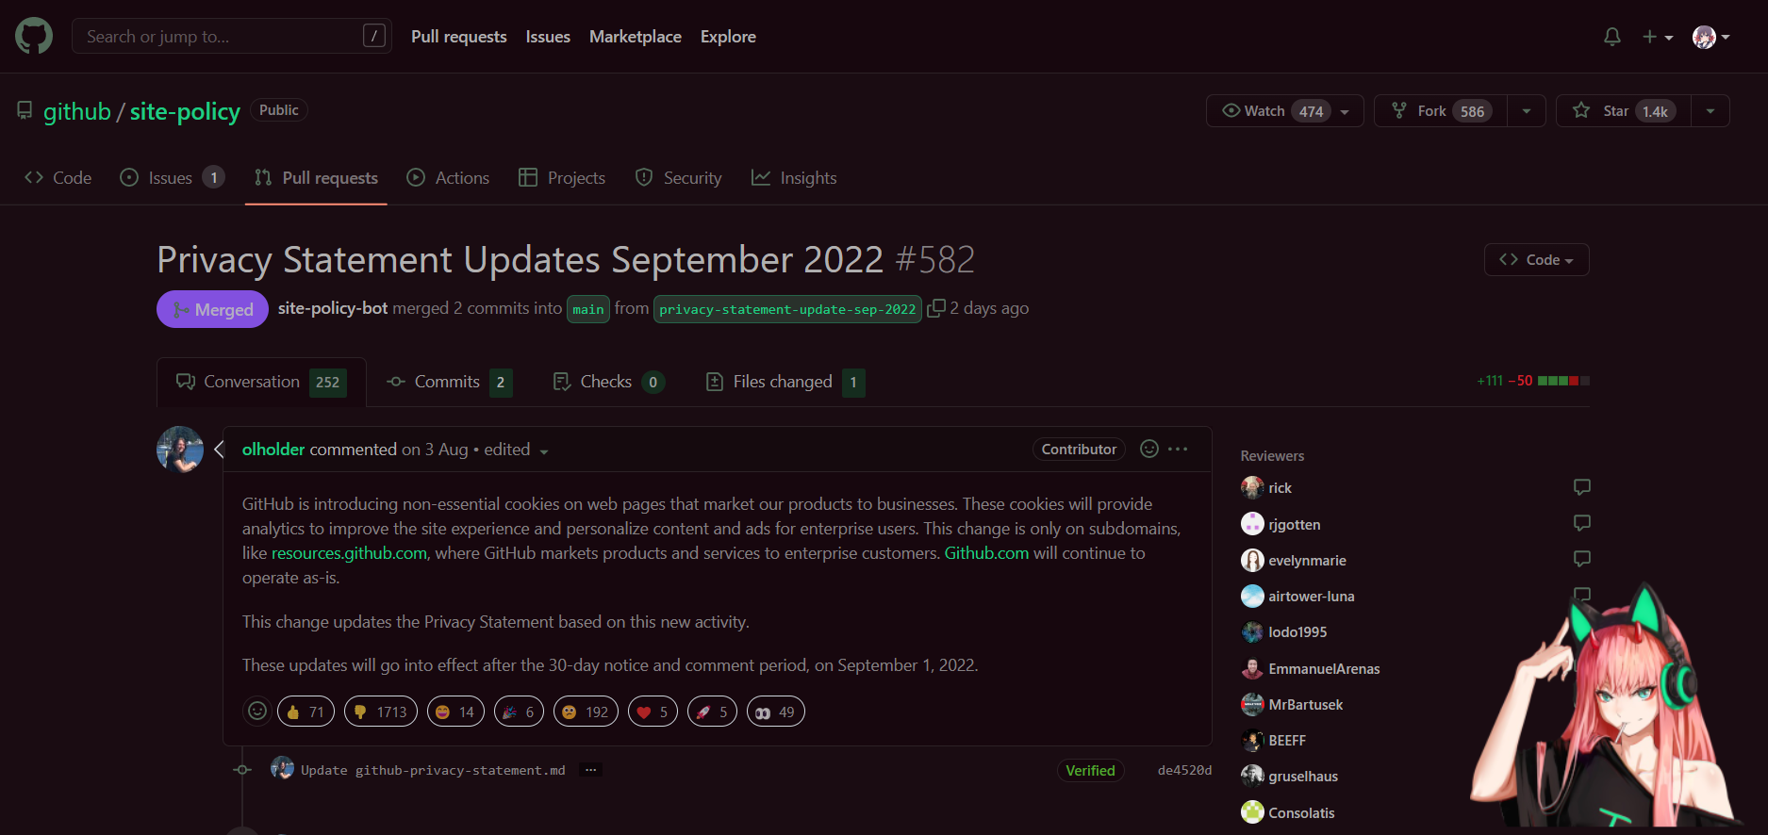Open Explore in top navigation
The width and height of the screenshot is (1768, 835).
tap(728, 37)
